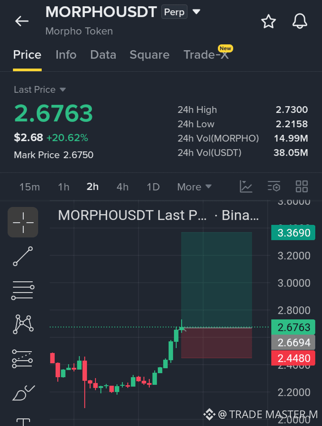The width and height of the screenshot is (322, 426).
Task: Select the 1h chart interval
Action: click(64, 187)
